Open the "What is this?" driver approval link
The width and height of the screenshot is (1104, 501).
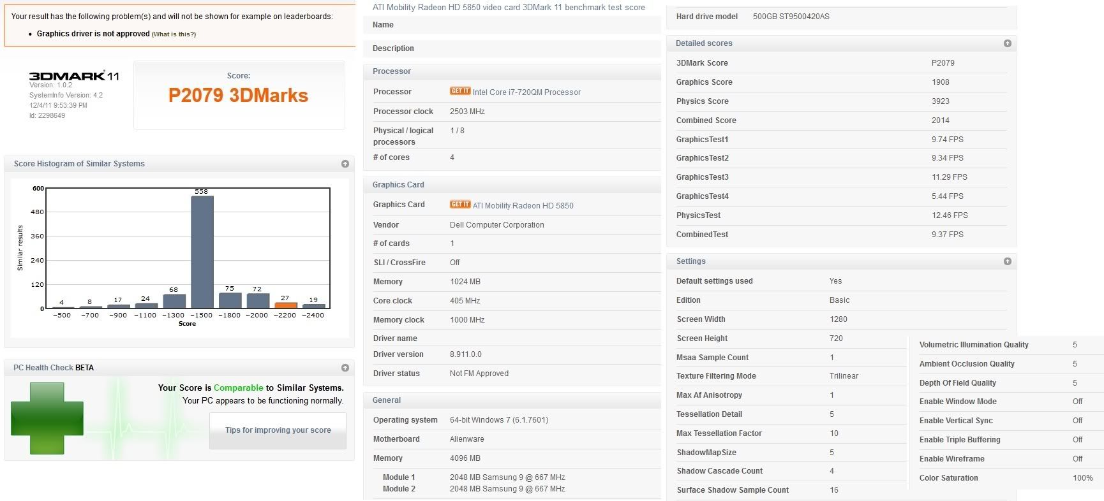[x=174, y=34]
